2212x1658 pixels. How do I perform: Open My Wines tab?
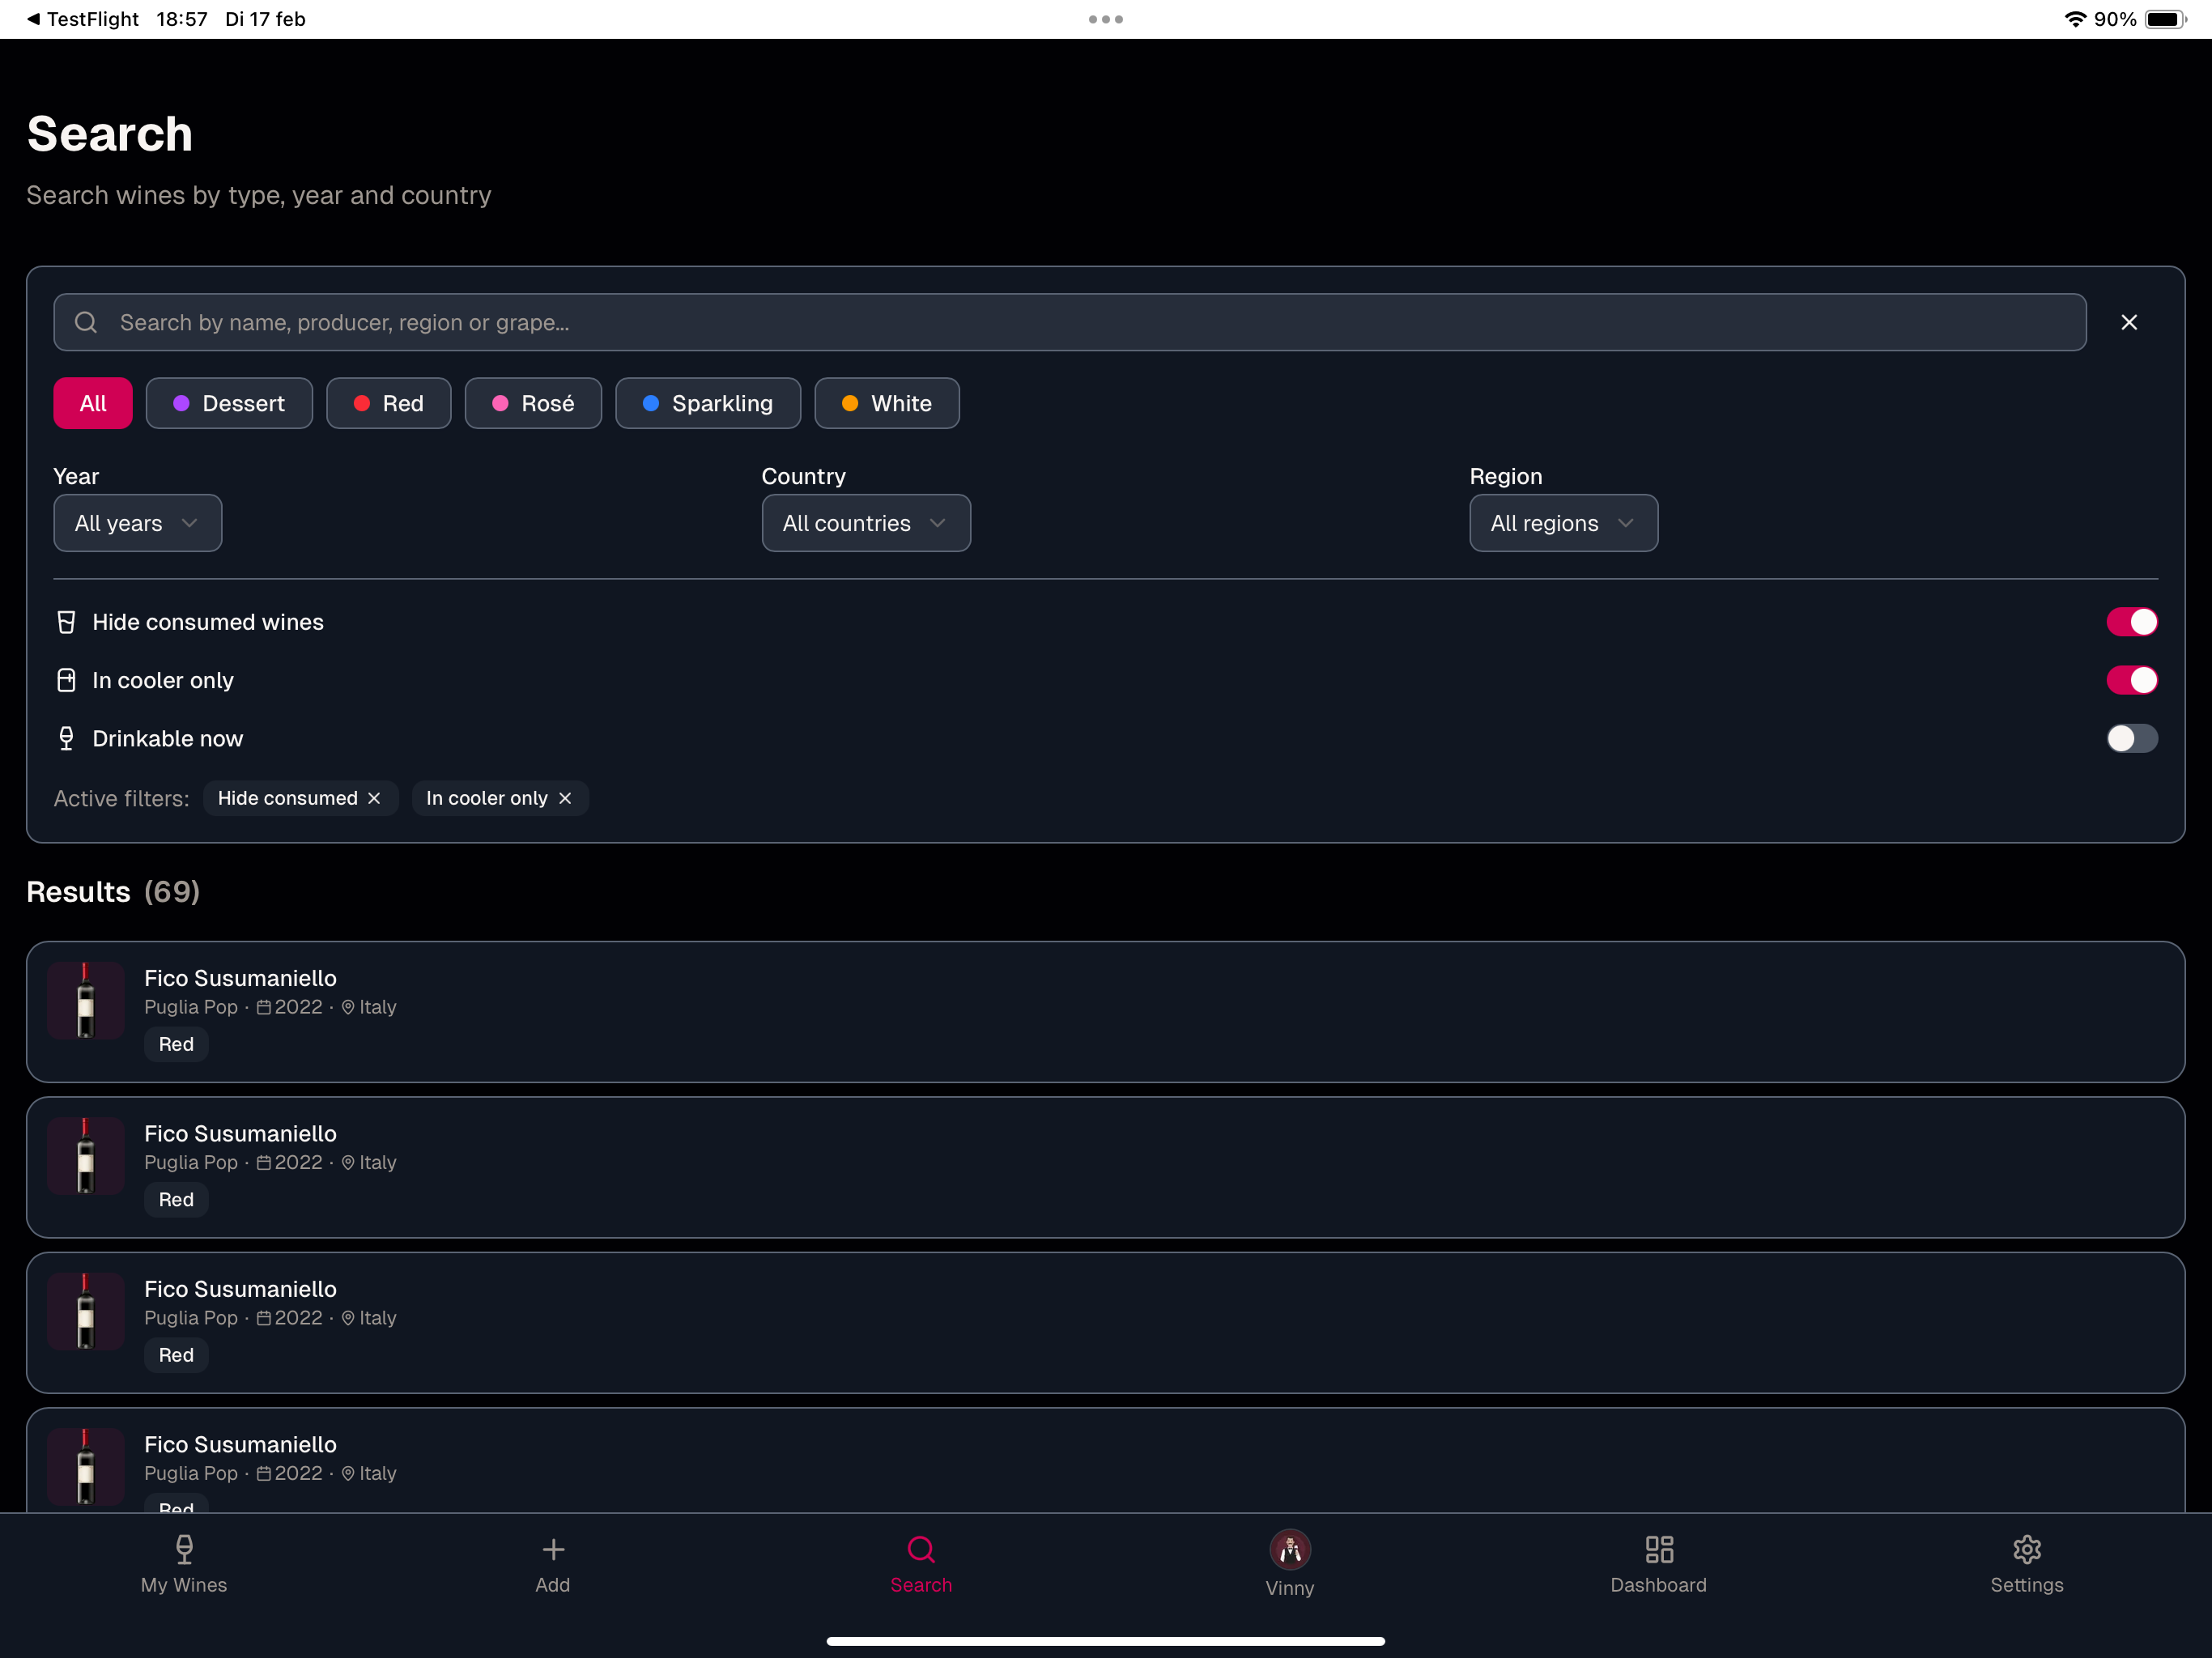tap(184, 1565)
